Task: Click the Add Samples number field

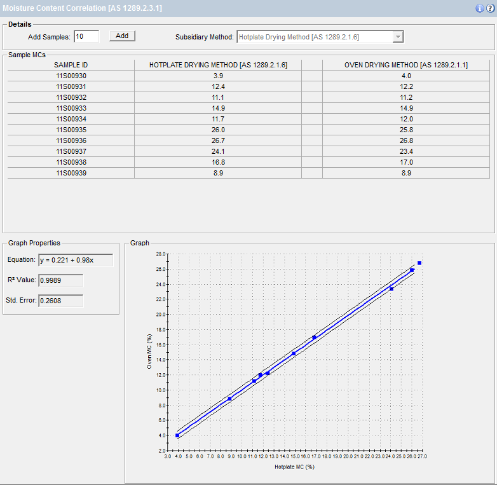Action: tap(86, 37)
